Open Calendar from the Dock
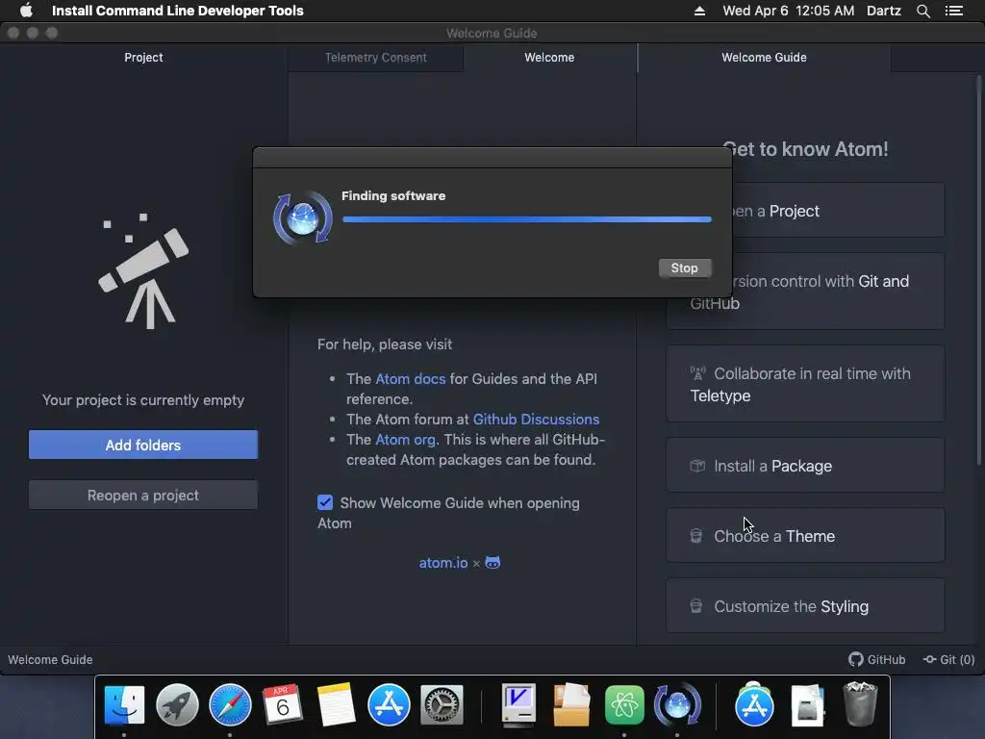985x739 pixels. (283, 704)
